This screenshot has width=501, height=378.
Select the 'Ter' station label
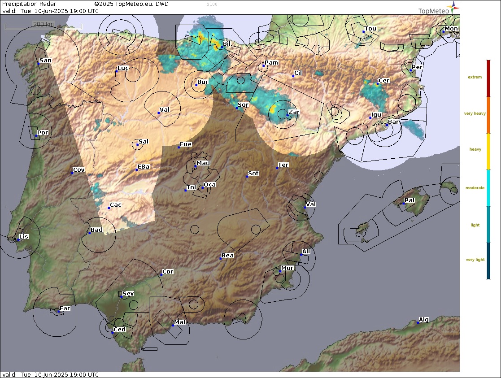pyautogui.click(x=283, y=165)
